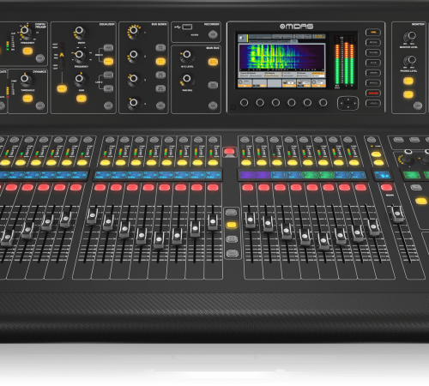Click the bottom layer button between fader banks

[x=232, y=253]
